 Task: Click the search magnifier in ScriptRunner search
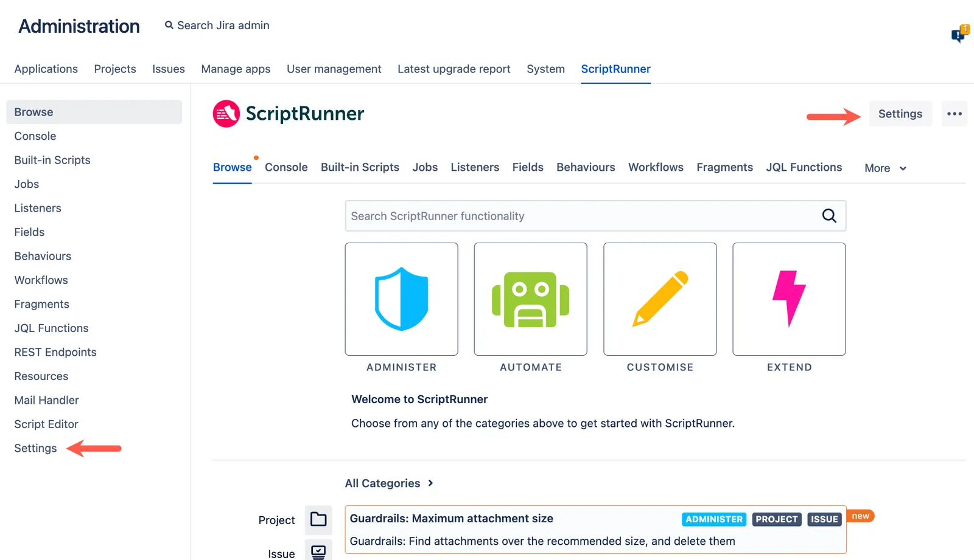829,216
